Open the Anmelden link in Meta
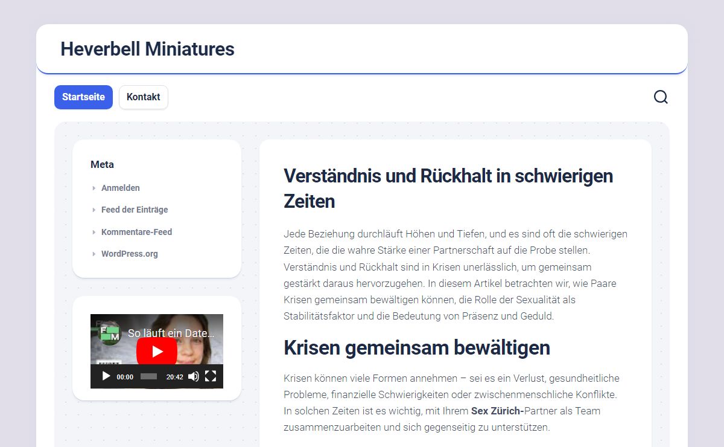The width and height of the screenshot is (724, 447). tap(121, 188)
